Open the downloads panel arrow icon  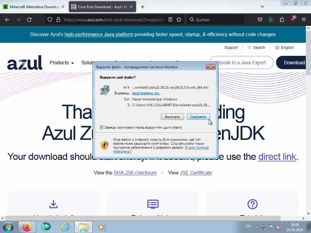(271, 20)
